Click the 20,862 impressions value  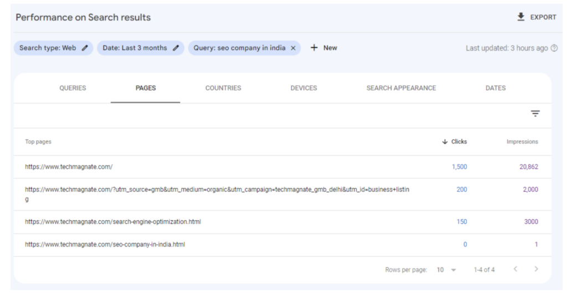point(529,167)
